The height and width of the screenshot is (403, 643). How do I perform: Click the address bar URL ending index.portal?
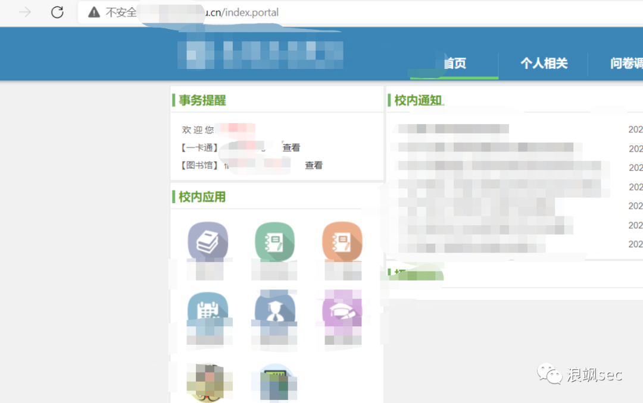(242, 12)
